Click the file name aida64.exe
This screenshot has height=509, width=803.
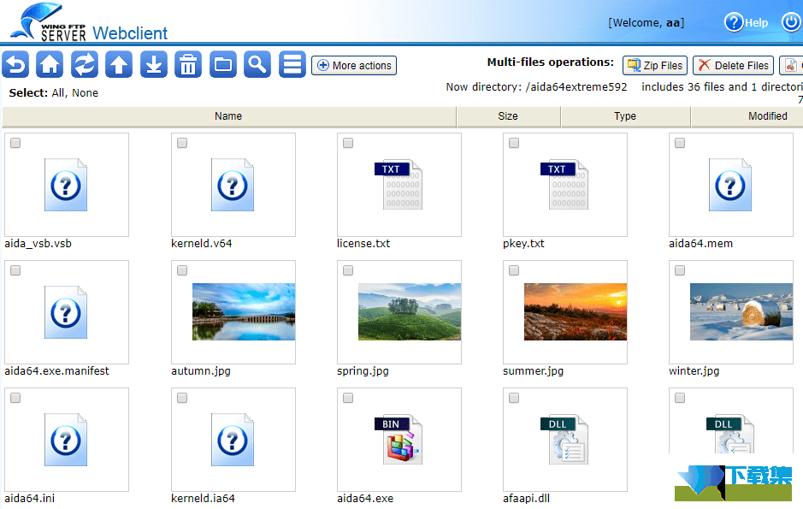365,499
